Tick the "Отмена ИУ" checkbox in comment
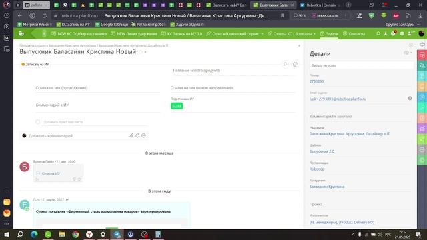Image resolution: width=427 pixels, height=240 pixels. [x=38, y=173]
